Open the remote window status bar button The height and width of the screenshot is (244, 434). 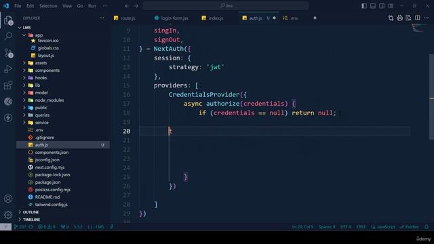5,226
